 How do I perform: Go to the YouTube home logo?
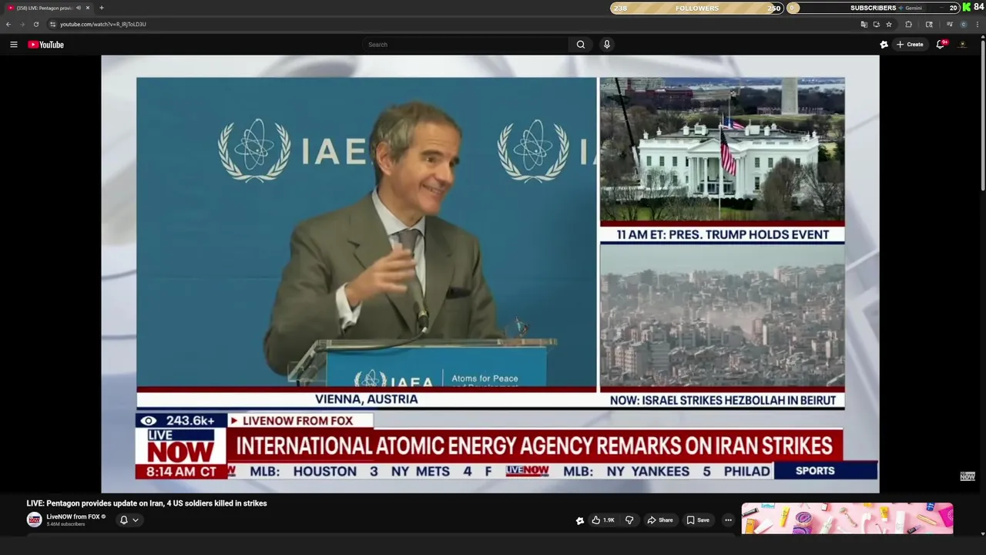click(45, 45)
